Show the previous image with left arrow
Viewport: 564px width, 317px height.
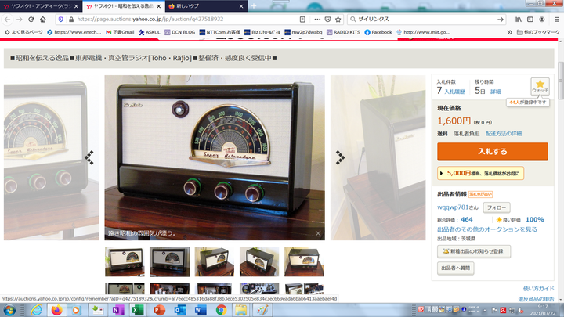89,157
